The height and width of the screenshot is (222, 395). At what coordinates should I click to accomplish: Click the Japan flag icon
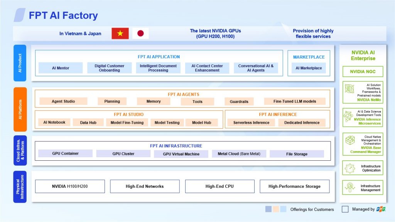coord(140,33)
